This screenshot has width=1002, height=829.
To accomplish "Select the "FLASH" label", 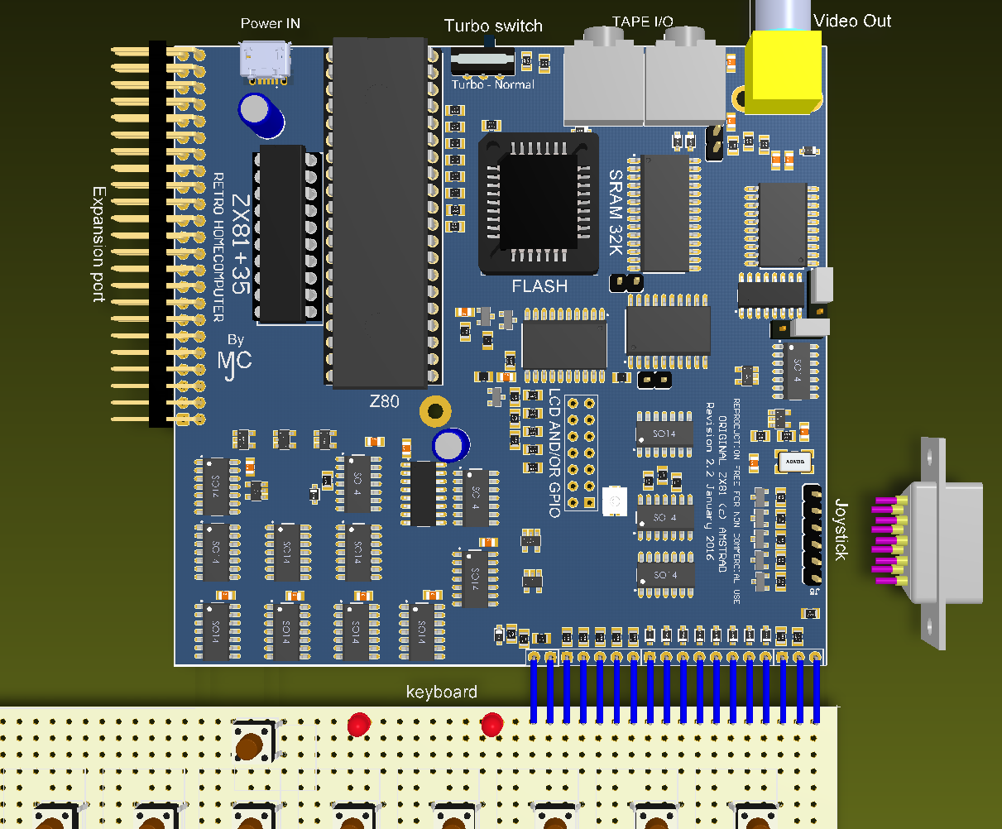I will click(539, 286).
